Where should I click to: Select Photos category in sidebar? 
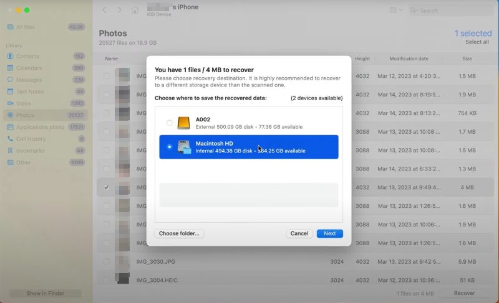pyautogui.click(x=46, y=115)
